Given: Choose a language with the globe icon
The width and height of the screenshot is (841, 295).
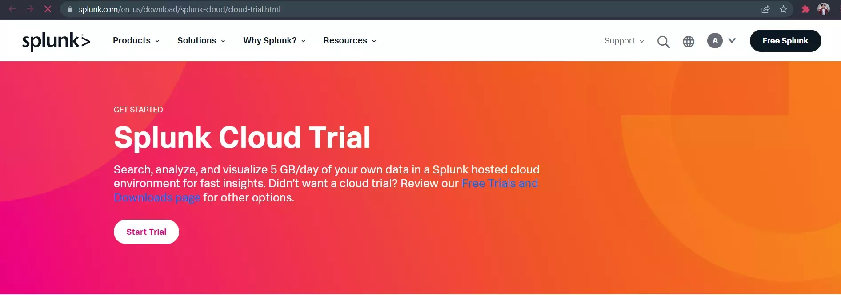Looking at the screenshot, I should [x=689, y=42].
